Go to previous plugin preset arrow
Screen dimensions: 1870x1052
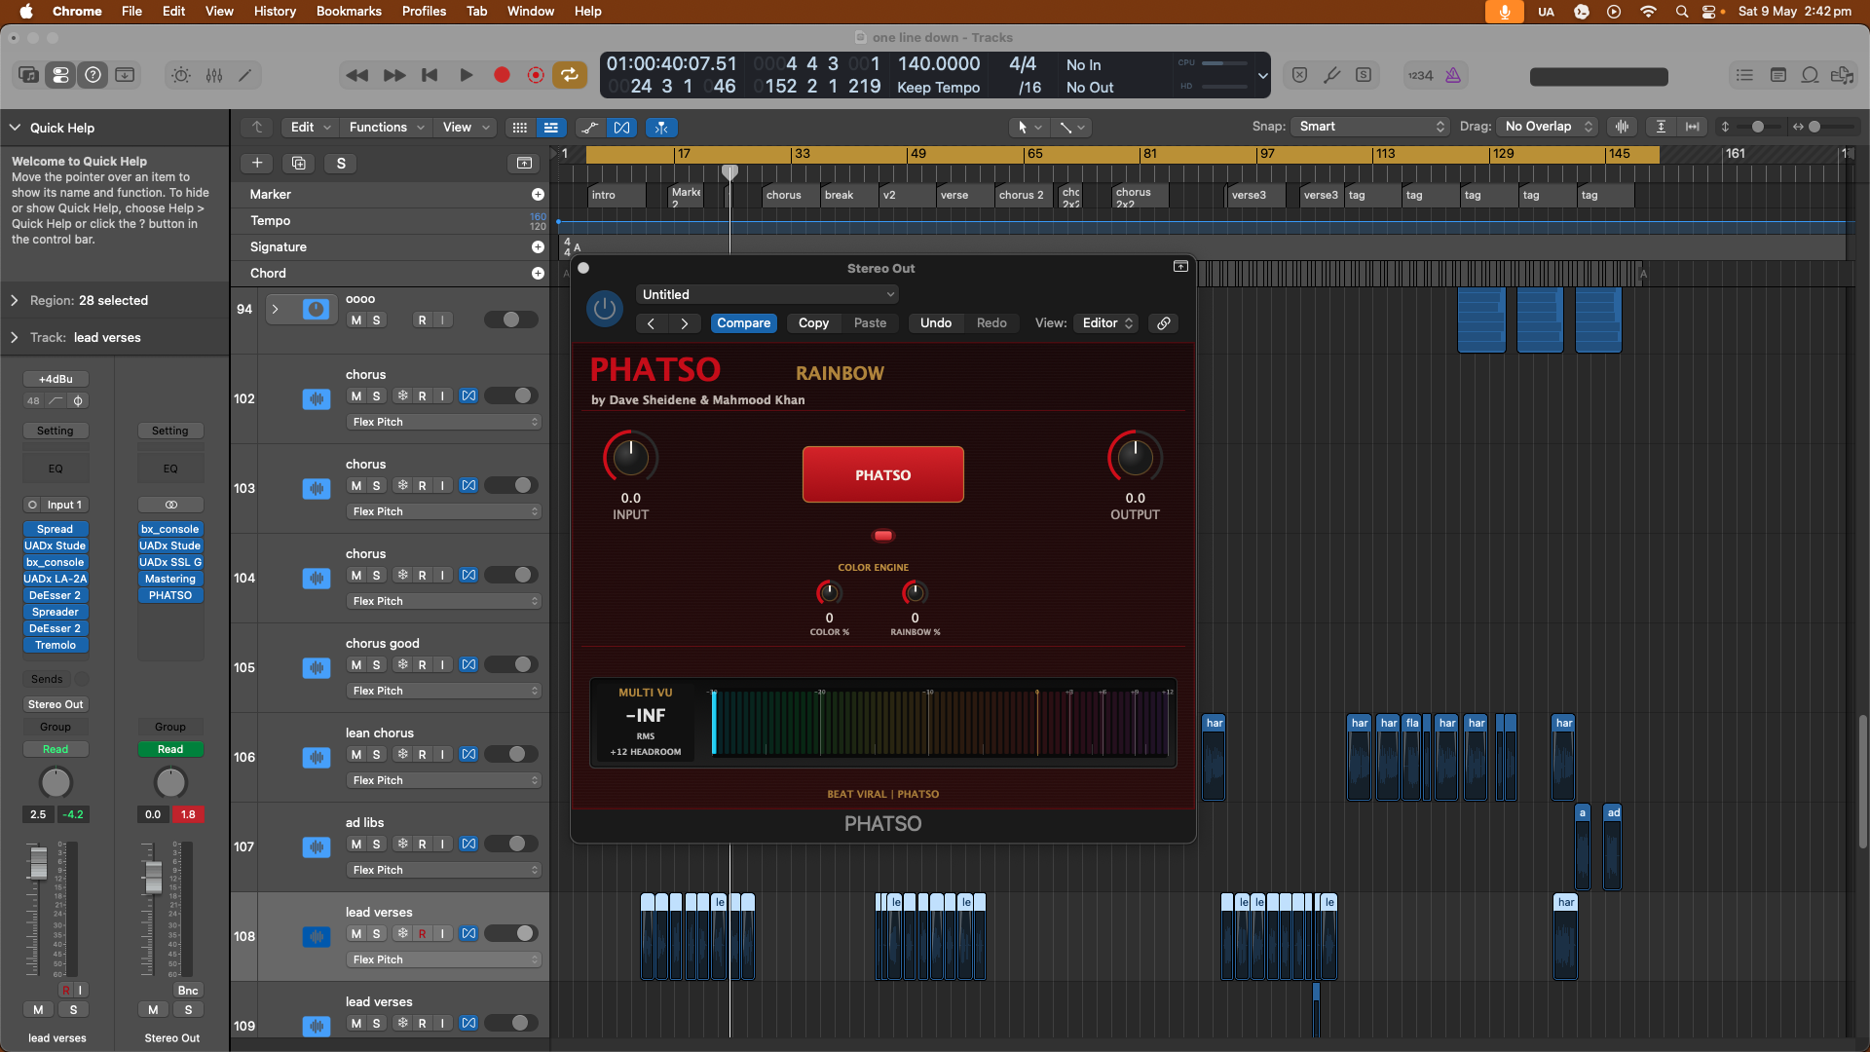(651, 323)
